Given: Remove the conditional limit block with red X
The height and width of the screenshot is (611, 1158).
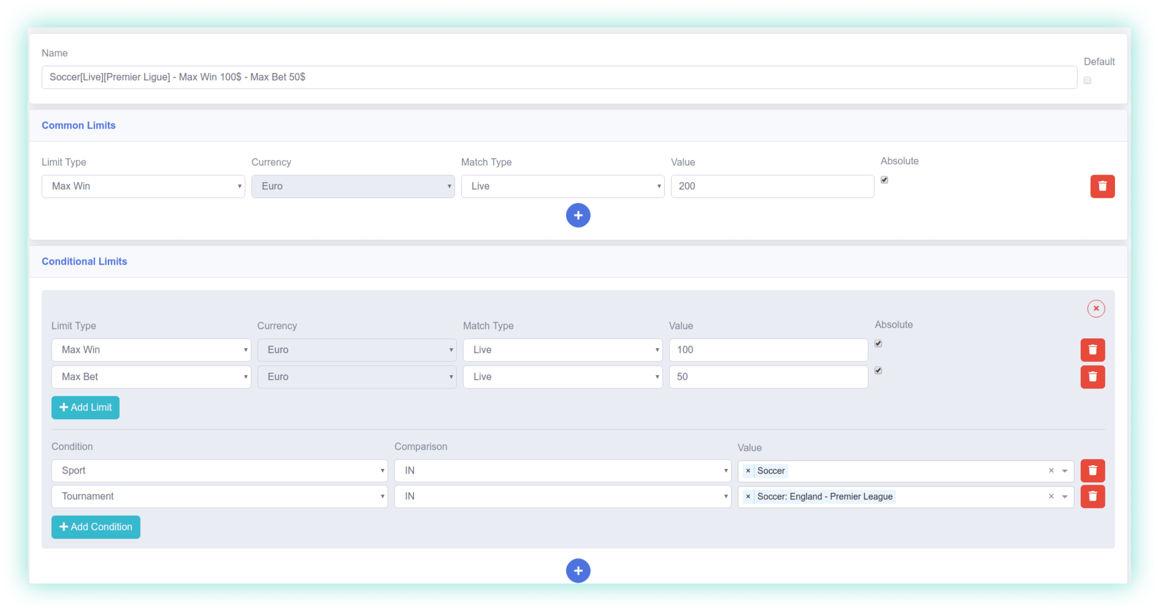Looking at the screenshot, I should coord(1095,308).
